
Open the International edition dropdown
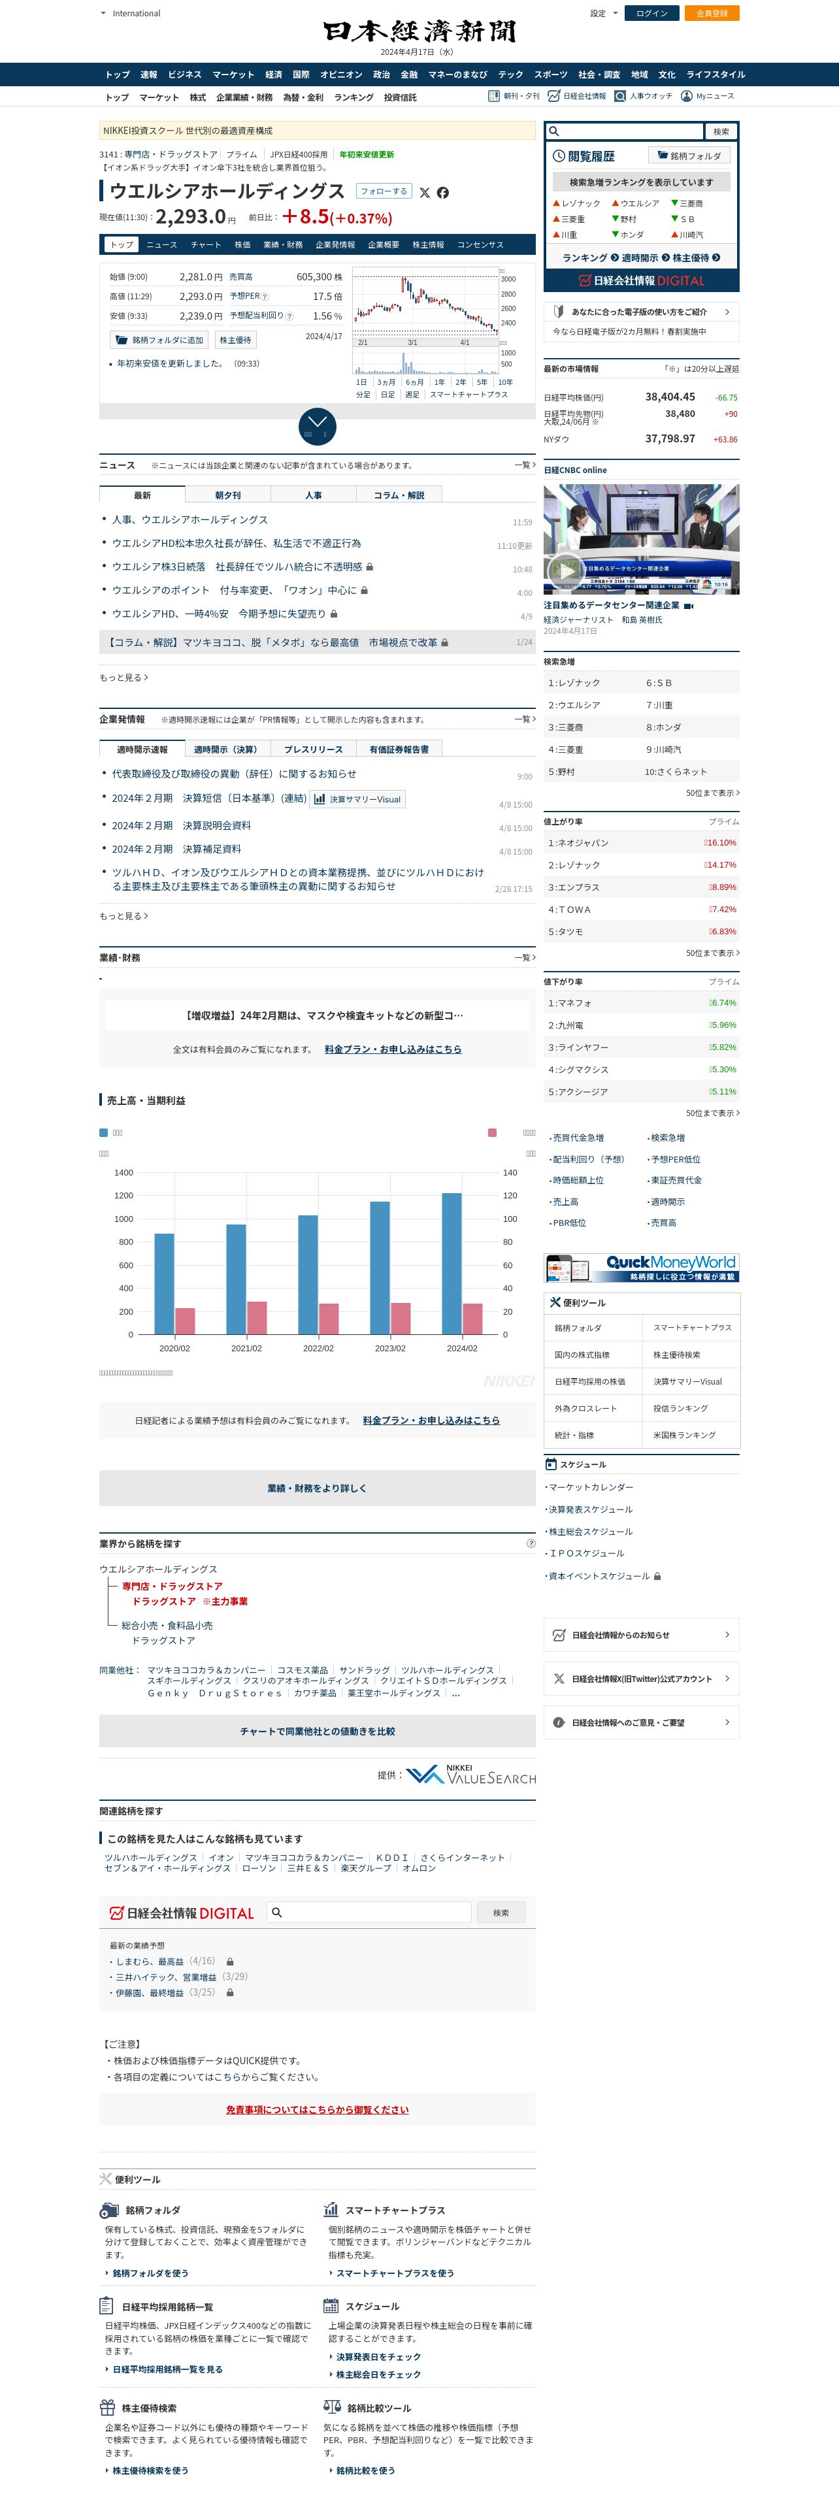pos(130,14)
